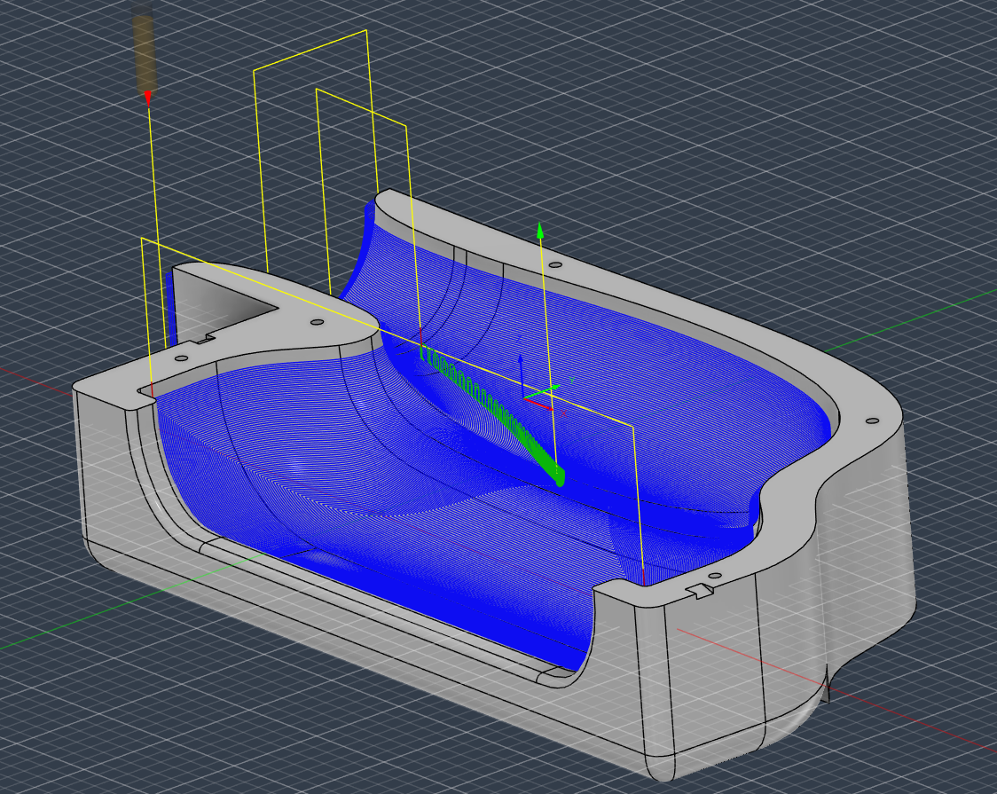Select the small notch on front-right corner
Screen dimensions: 997x794
tap(700, 592)
